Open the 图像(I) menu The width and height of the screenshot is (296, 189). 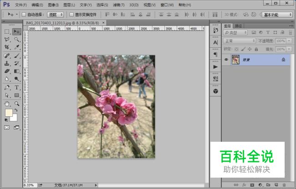(53, 5)
